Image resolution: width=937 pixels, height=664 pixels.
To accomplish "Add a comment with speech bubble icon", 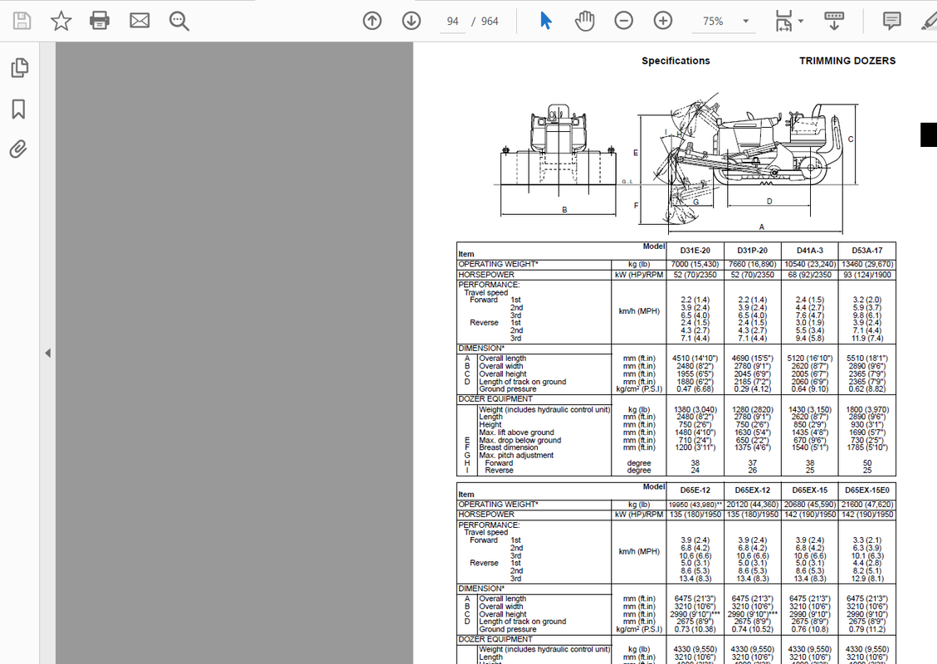I will coord(891,21).
